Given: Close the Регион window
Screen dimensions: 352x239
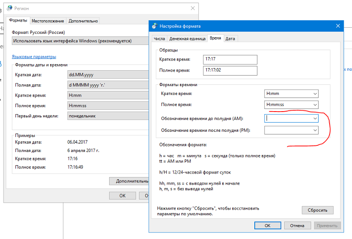Looking at the screenshot, I should point(193,8).
